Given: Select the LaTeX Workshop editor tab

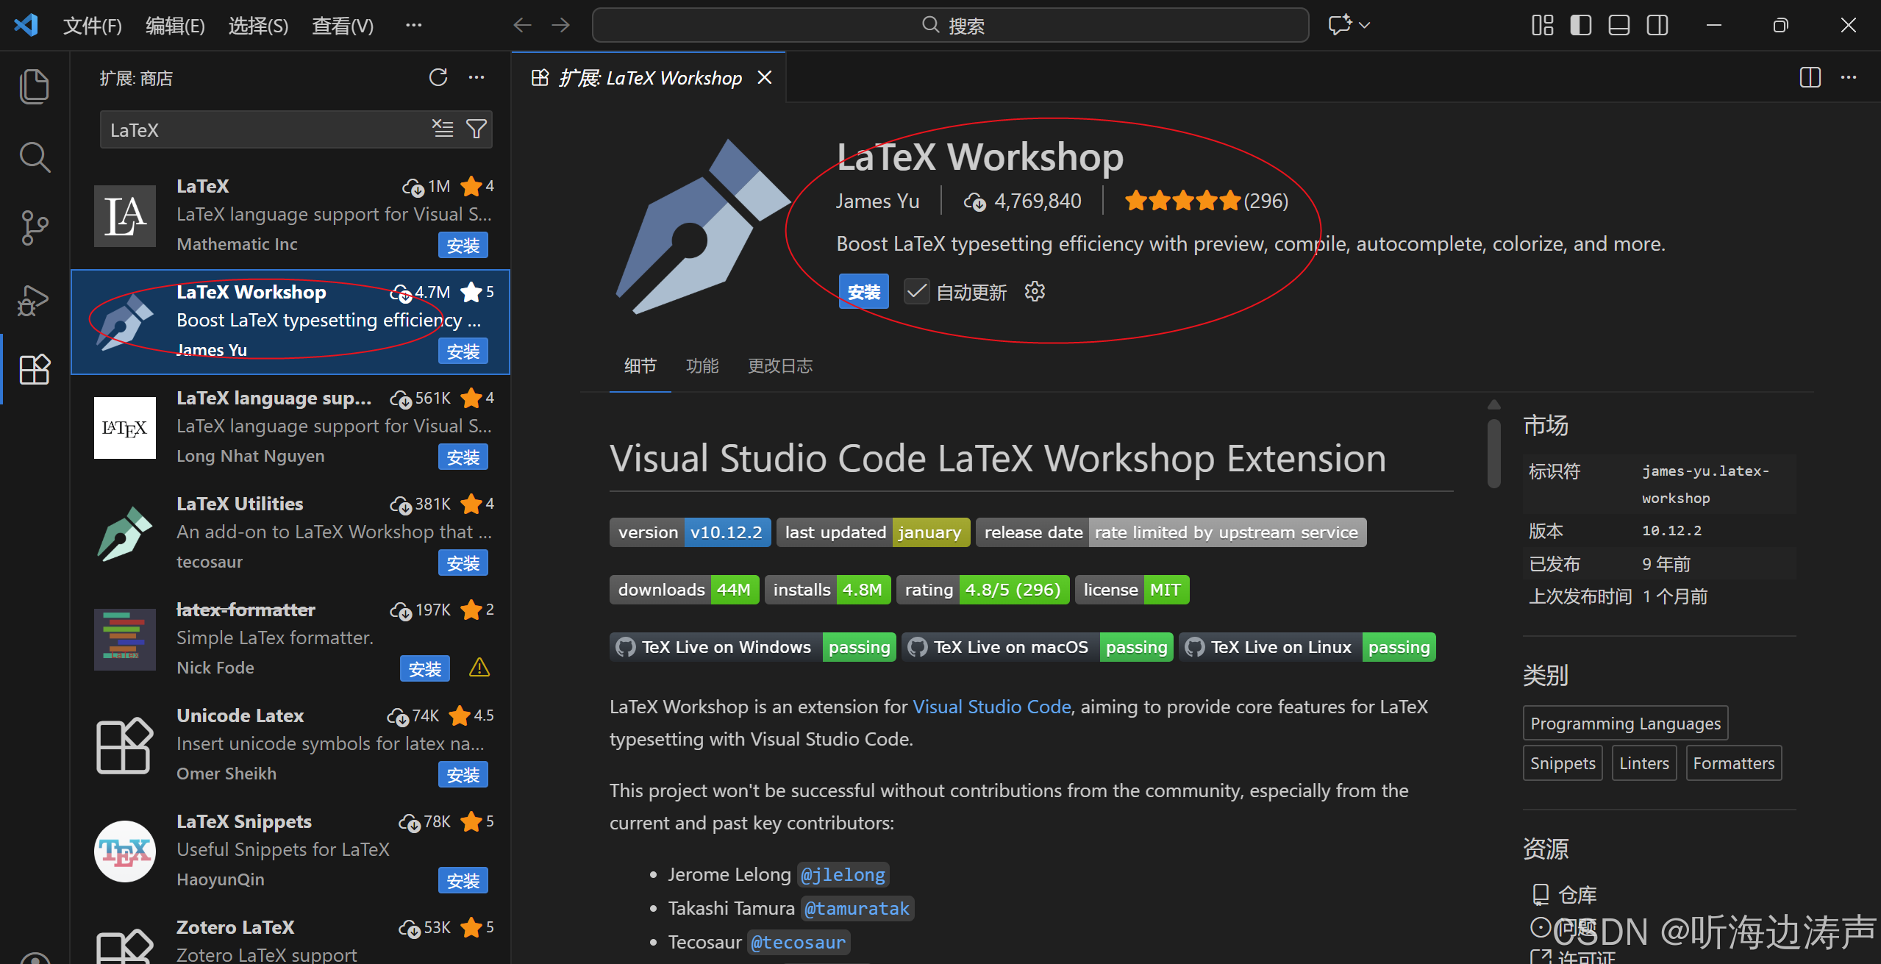Looking at the screenshot, I should (649, 77).
